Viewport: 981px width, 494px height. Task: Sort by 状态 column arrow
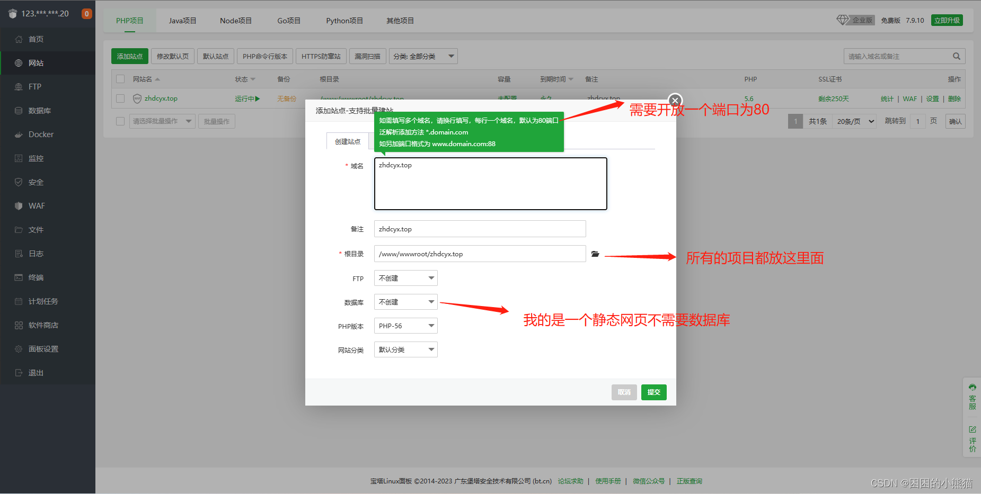(x=253, y=79)
